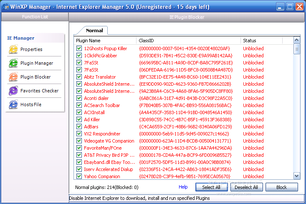Open the Function List header
The width and height of the screenshot is (306, 204).
pos(35,17)
